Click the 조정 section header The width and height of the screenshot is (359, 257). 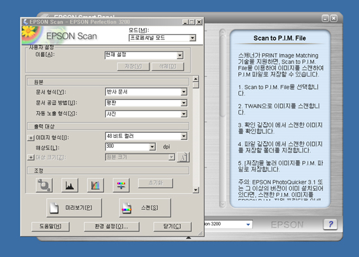tap(108, 171)
